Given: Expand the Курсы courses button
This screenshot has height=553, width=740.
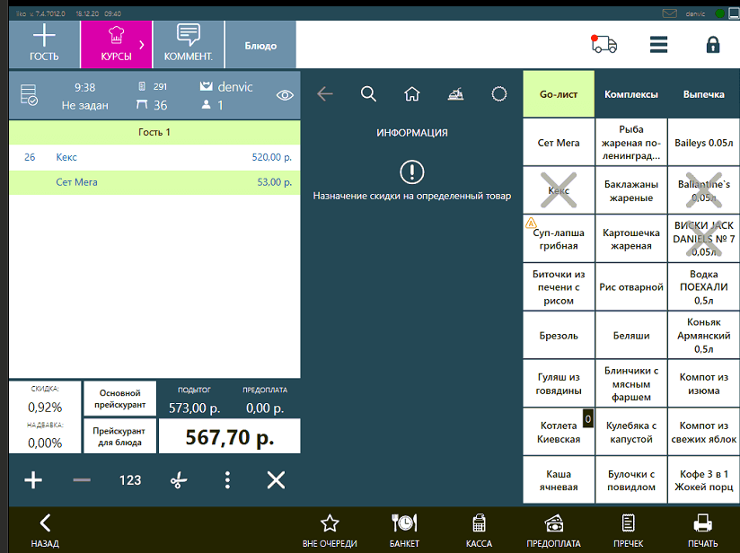Looking at the screenshot, I should tap(116, 45).
